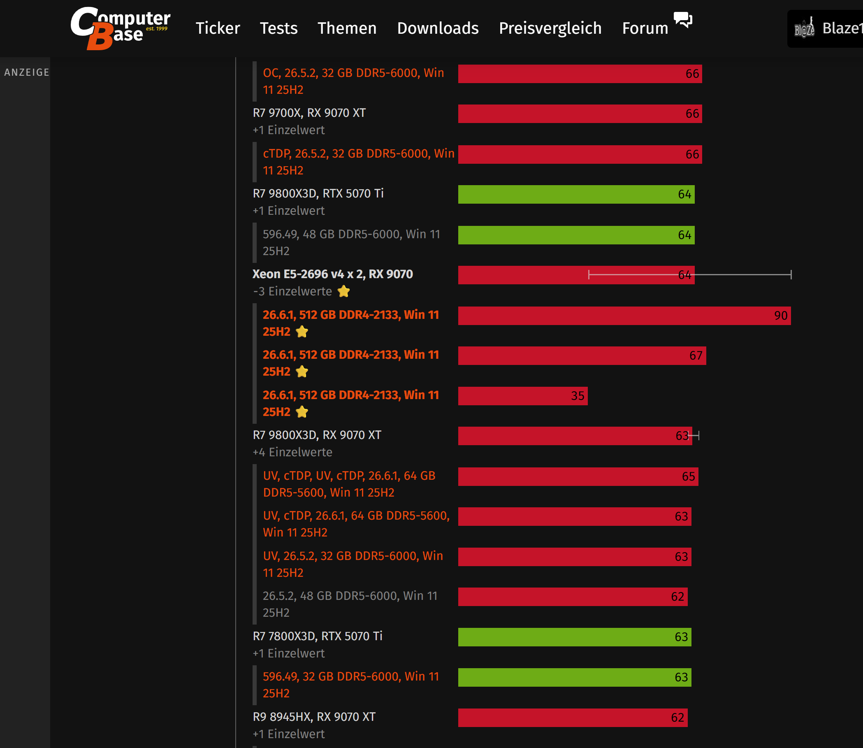Screen dimensions: 863x748
Task: Select R7 9700X, RX 9070 XT row
Action: [x=309, y=113]
